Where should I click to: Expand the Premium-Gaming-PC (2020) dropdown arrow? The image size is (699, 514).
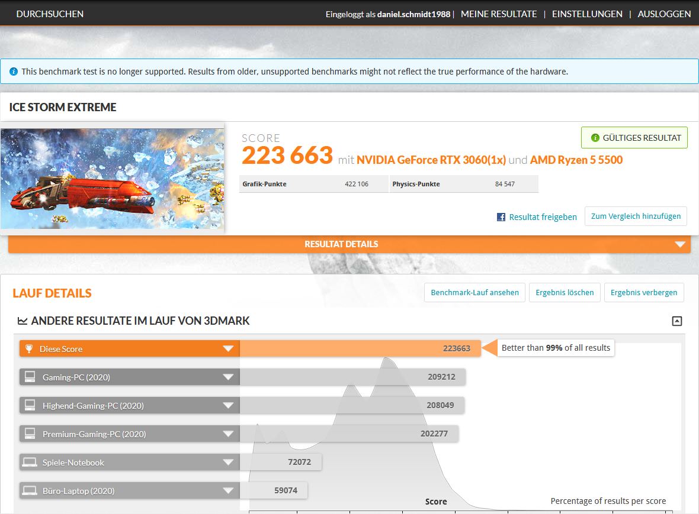pyautogui.click(x=228, y=434)
